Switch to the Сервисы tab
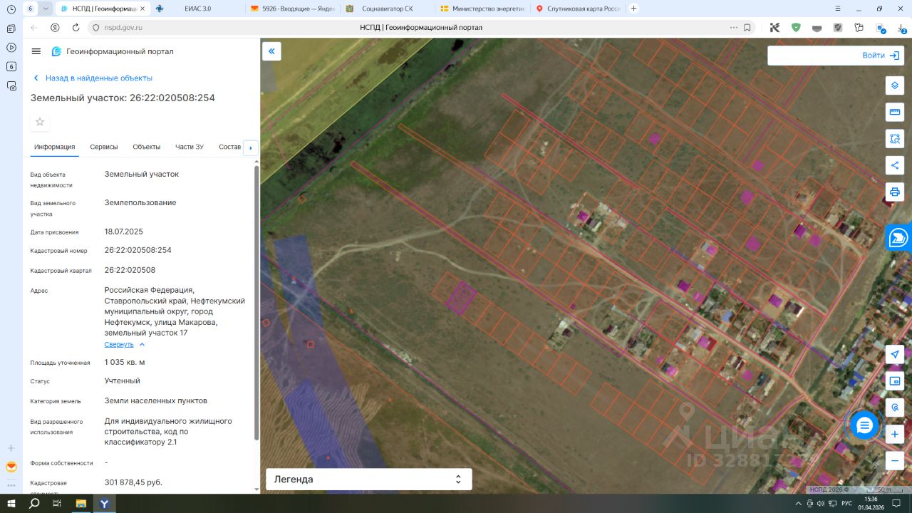The height and width of the screenshot is (513, 912). [x=104, y=147]
